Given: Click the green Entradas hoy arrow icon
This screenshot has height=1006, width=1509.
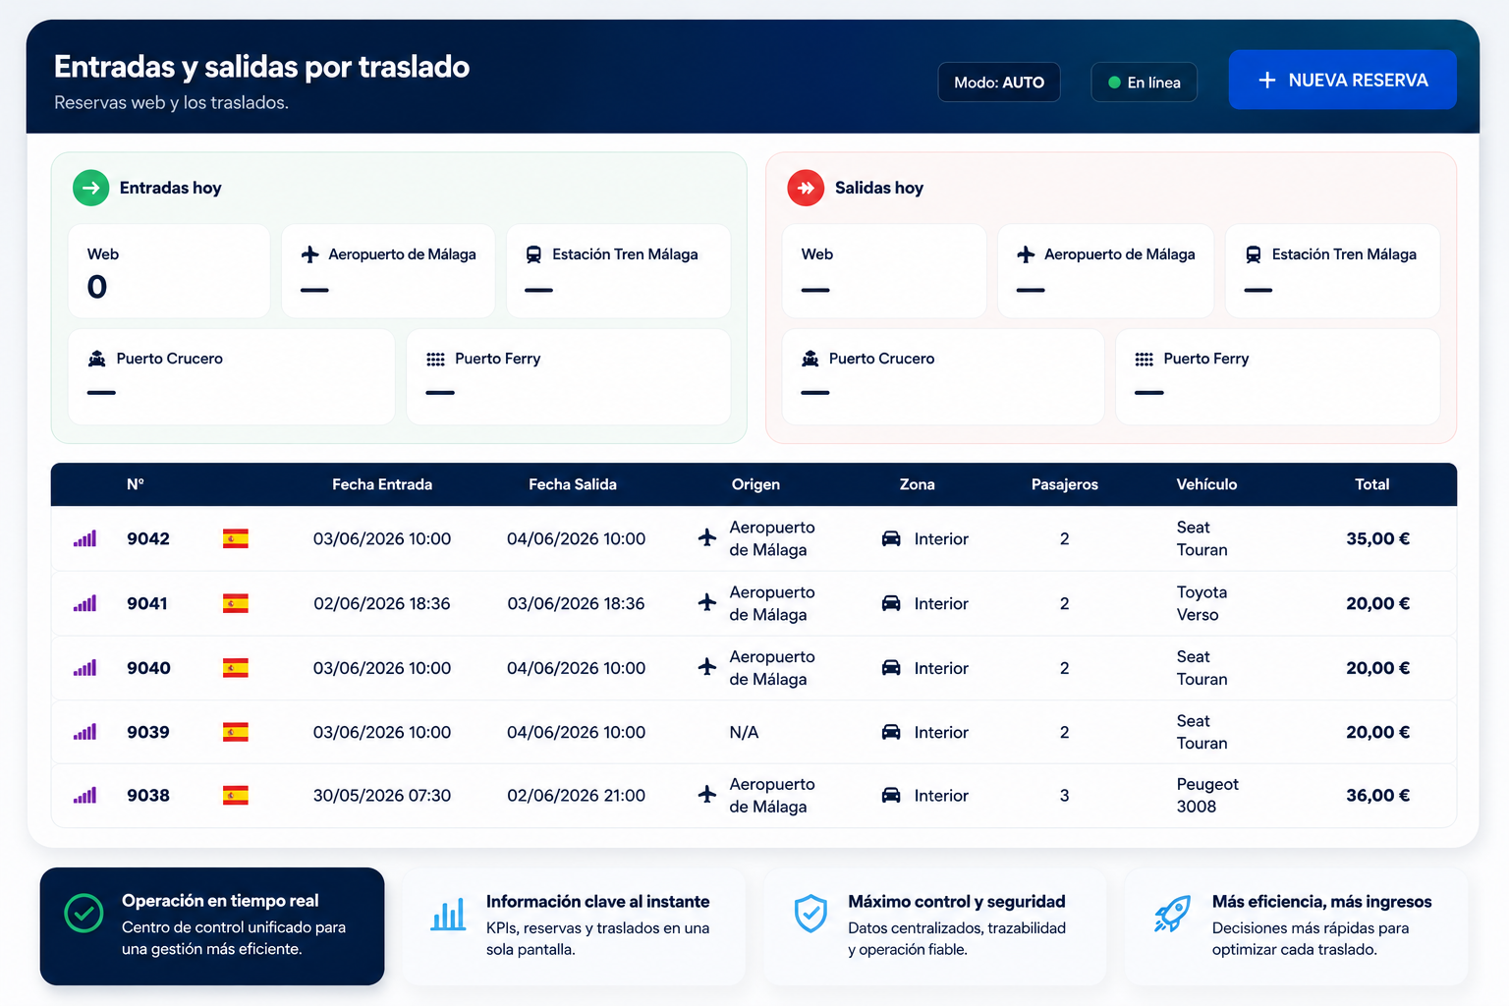Looking at the screenshot, I should (91, 188).
